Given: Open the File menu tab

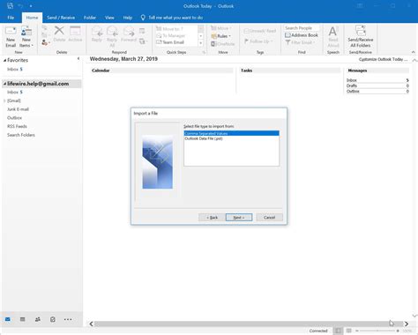Looking at the screenshot, I should coord(11,18).
